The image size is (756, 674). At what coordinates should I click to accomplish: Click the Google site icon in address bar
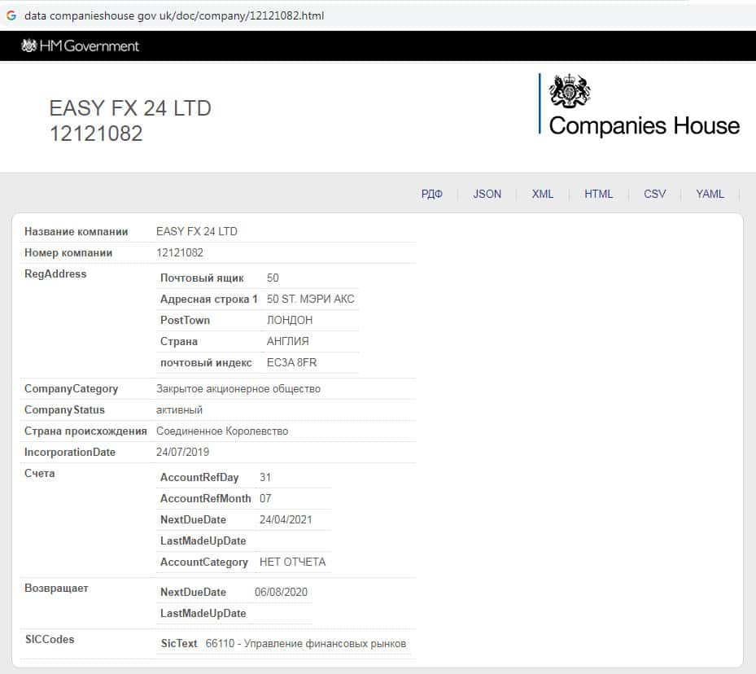click(11, 15)
